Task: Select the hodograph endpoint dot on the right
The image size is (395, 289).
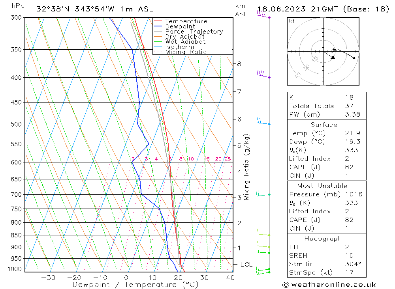Action: click(x=354, y=58)
